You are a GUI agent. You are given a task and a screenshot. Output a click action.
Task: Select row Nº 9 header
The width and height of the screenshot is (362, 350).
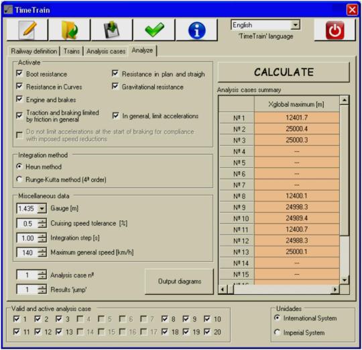click(237, 208)
